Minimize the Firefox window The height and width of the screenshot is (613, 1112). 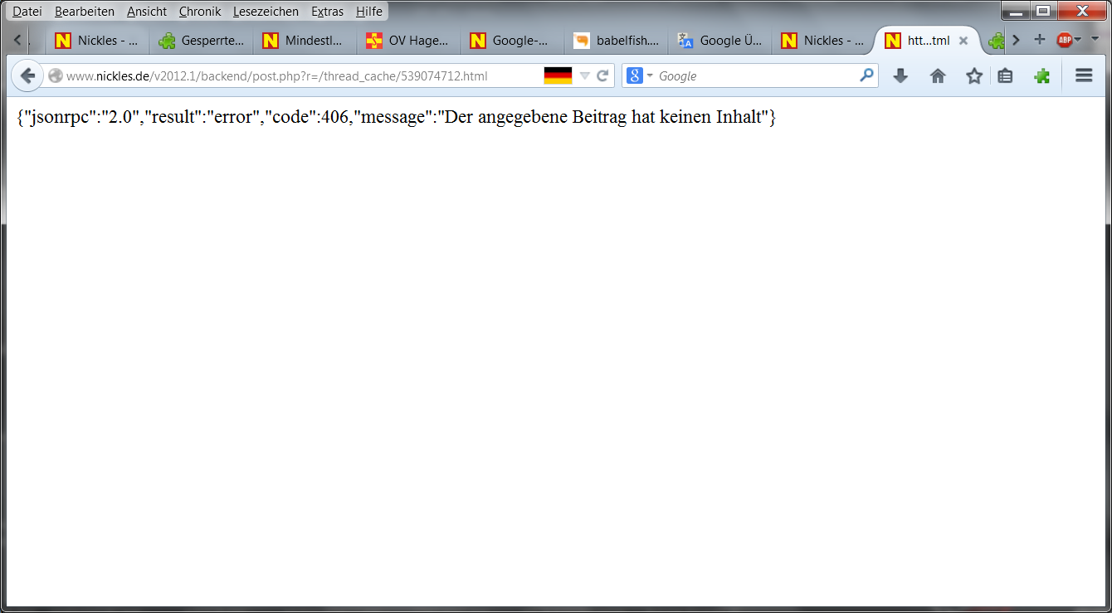[x=1016, y=11]
